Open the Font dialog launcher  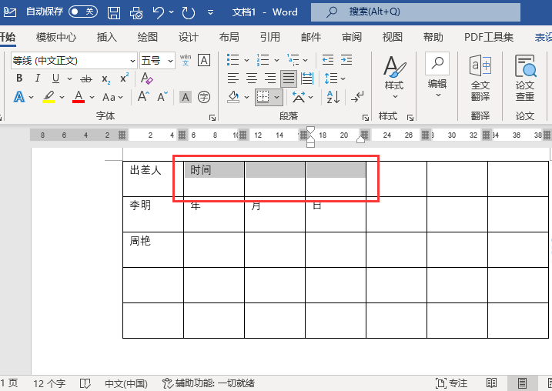(x=212, y=118)
